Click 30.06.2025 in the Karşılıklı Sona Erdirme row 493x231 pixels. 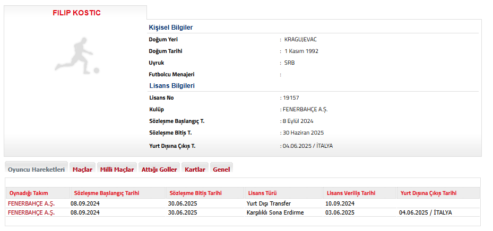(x=183, y=212)
